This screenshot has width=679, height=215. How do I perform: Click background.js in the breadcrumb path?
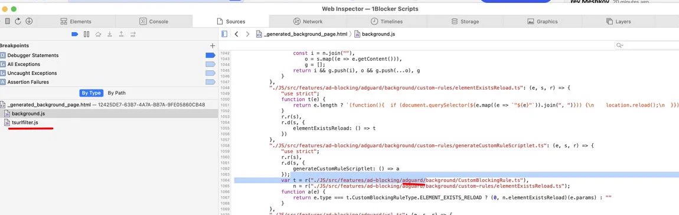[374, 34]
